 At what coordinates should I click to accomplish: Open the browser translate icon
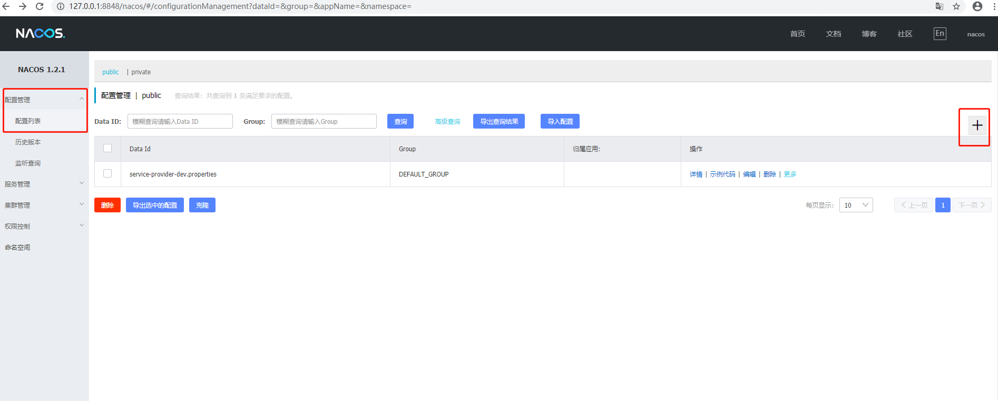click(x=939, y=6)
